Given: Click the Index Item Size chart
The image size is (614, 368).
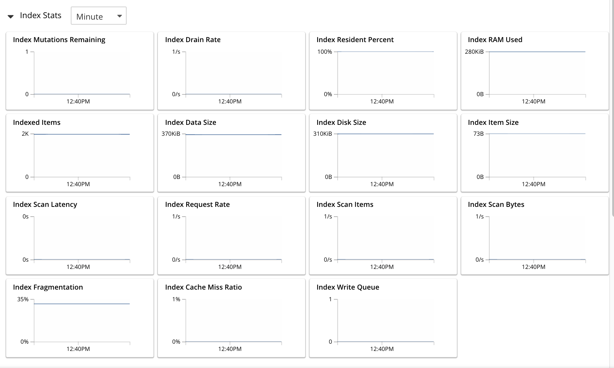Looking at the screenshot, I should point(535,153).
